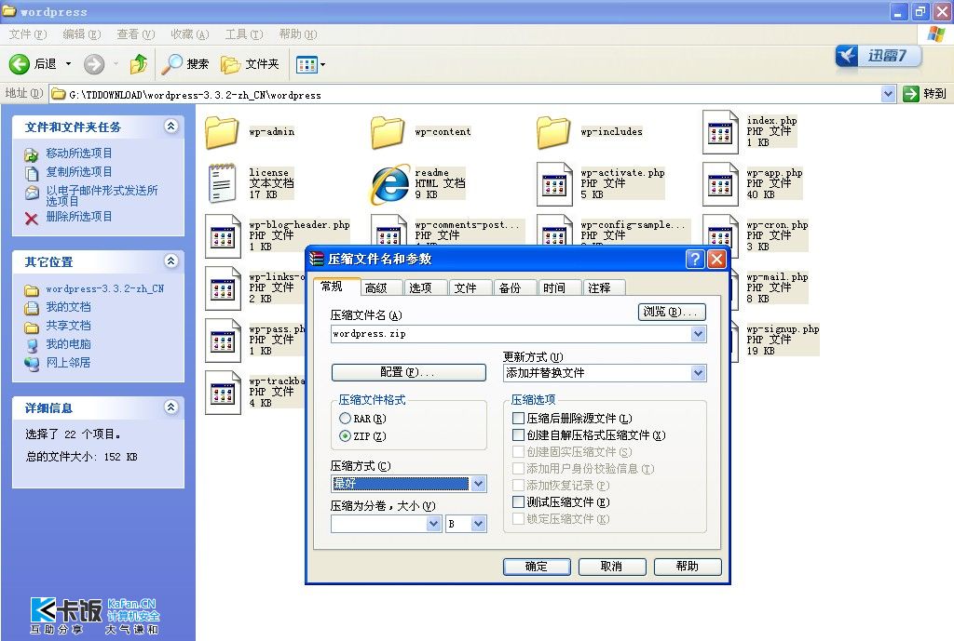Screen dimensions: 954x641
Task: Choose the ZIP archive format radio button
Action: [345, 435]
